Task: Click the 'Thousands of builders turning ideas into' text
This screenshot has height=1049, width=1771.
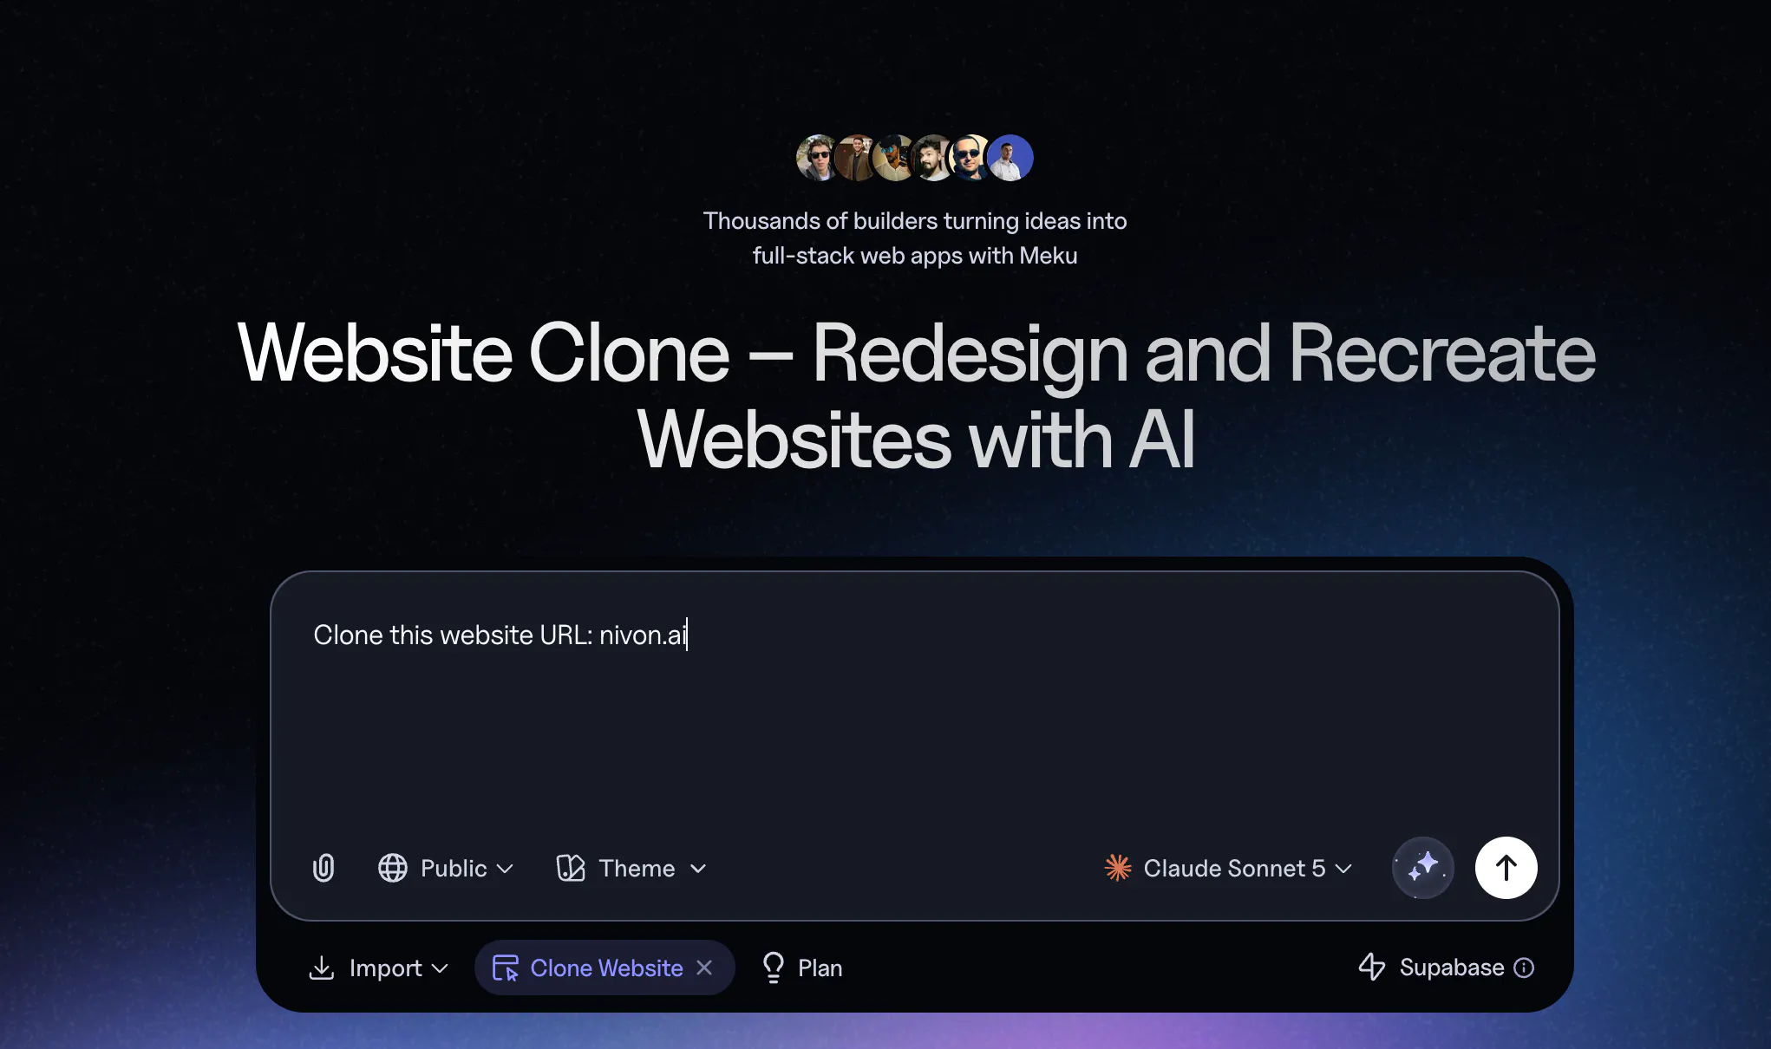Action: tap(915, 221)
